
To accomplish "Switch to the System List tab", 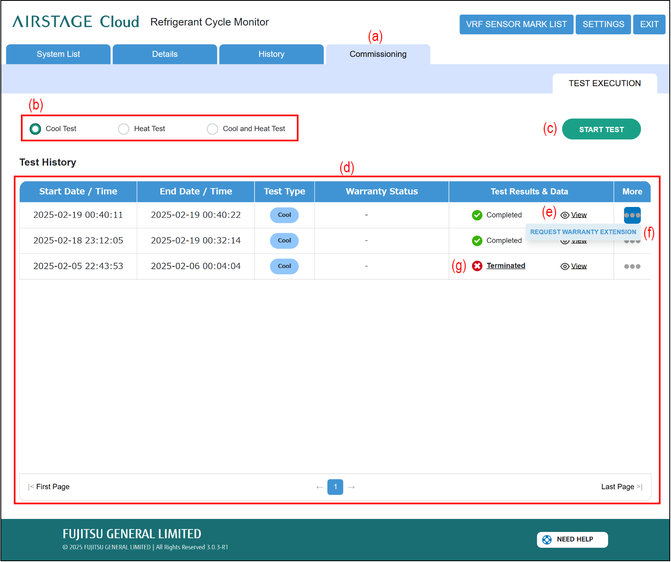I will (59, 54).
